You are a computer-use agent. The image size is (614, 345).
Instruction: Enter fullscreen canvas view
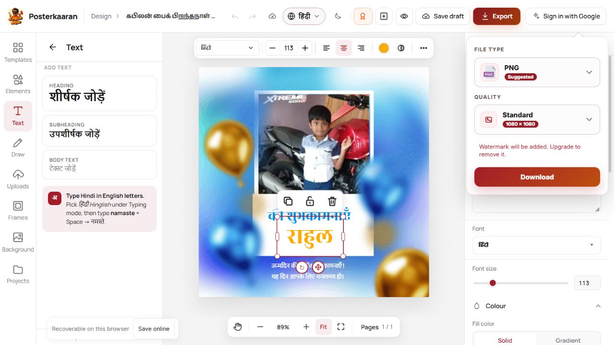[x=341, y=327]
